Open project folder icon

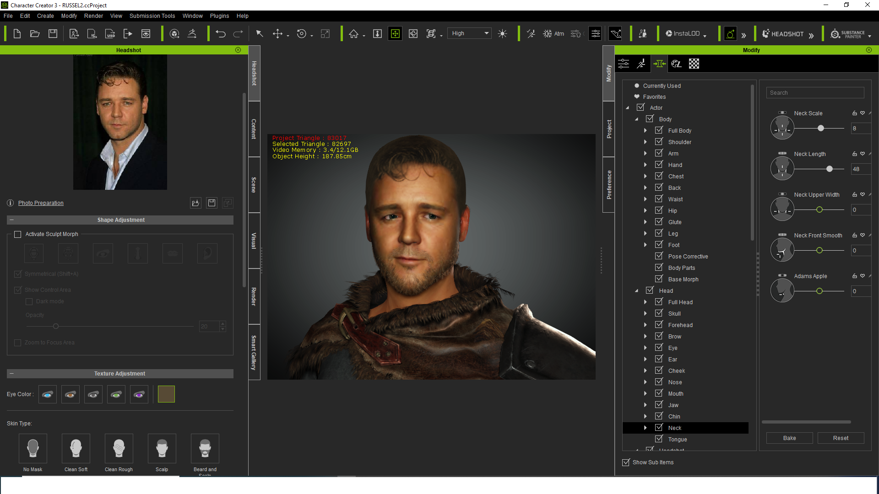click(x=35, y=33)
